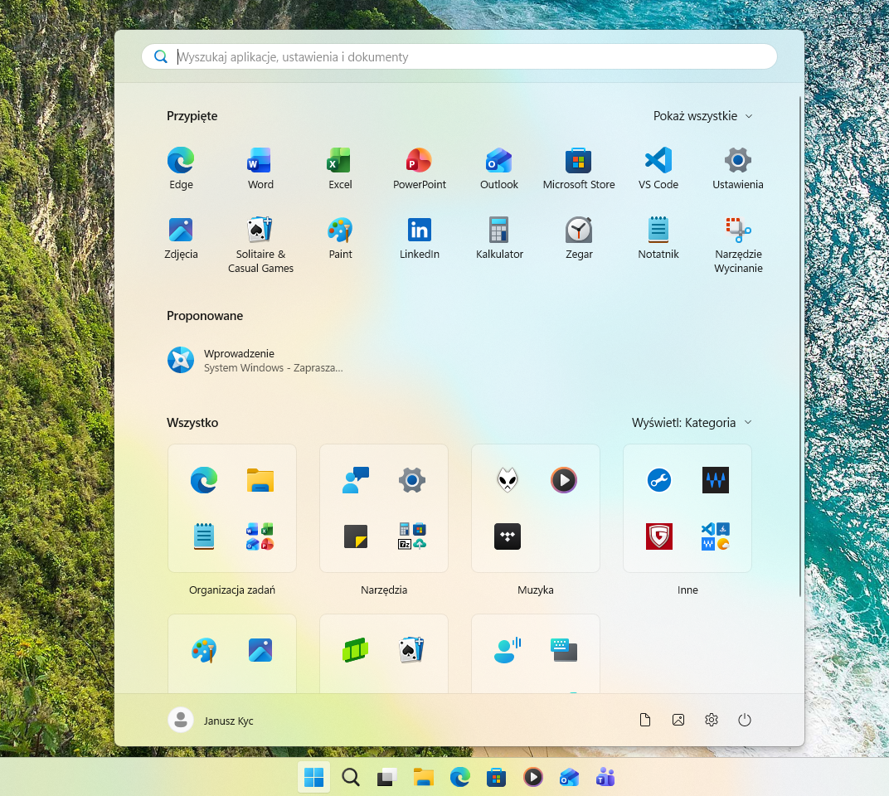Open Pictures folder shortcut in footer
Viewport: 889px width, 796px height.
(678, 720)
